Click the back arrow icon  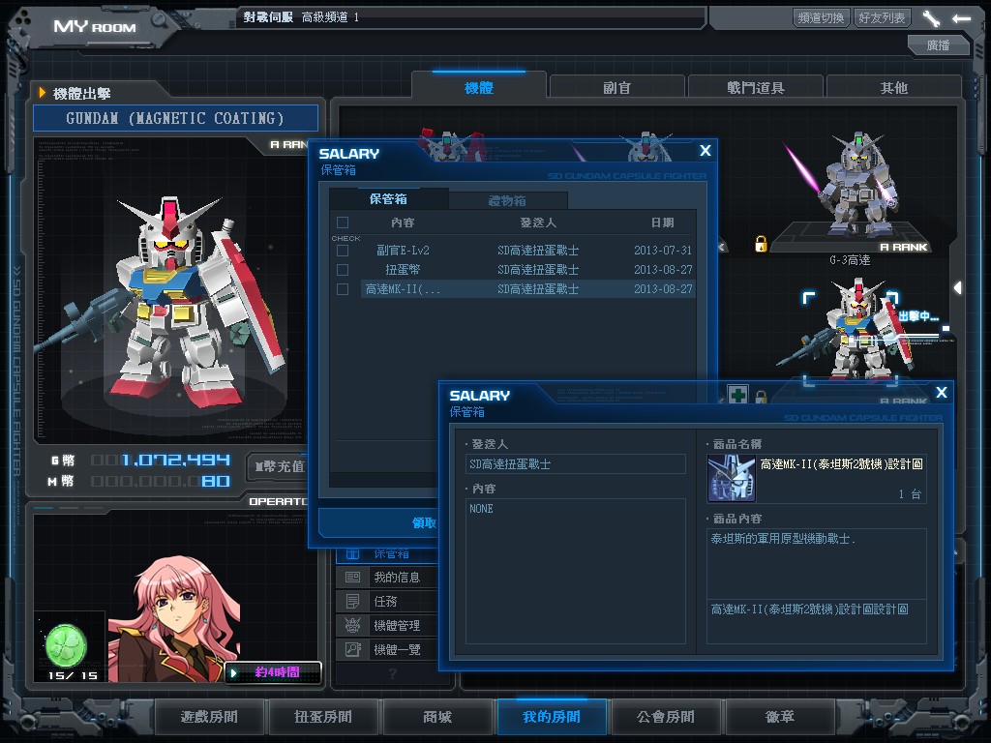click(961, 17)
